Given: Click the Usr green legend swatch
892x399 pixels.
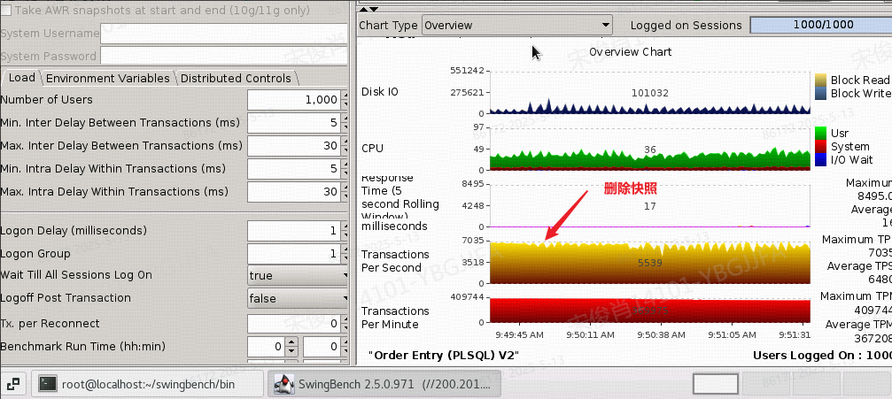Looking at the screenshot, I should click(x=821, y=133).
